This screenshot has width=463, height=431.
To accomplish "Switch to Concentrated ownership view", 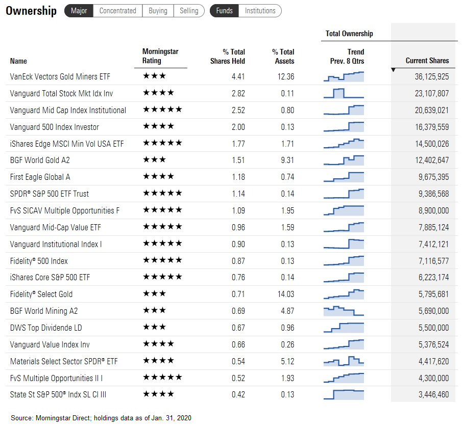I will pyautogui.click(x=117, y=11).
